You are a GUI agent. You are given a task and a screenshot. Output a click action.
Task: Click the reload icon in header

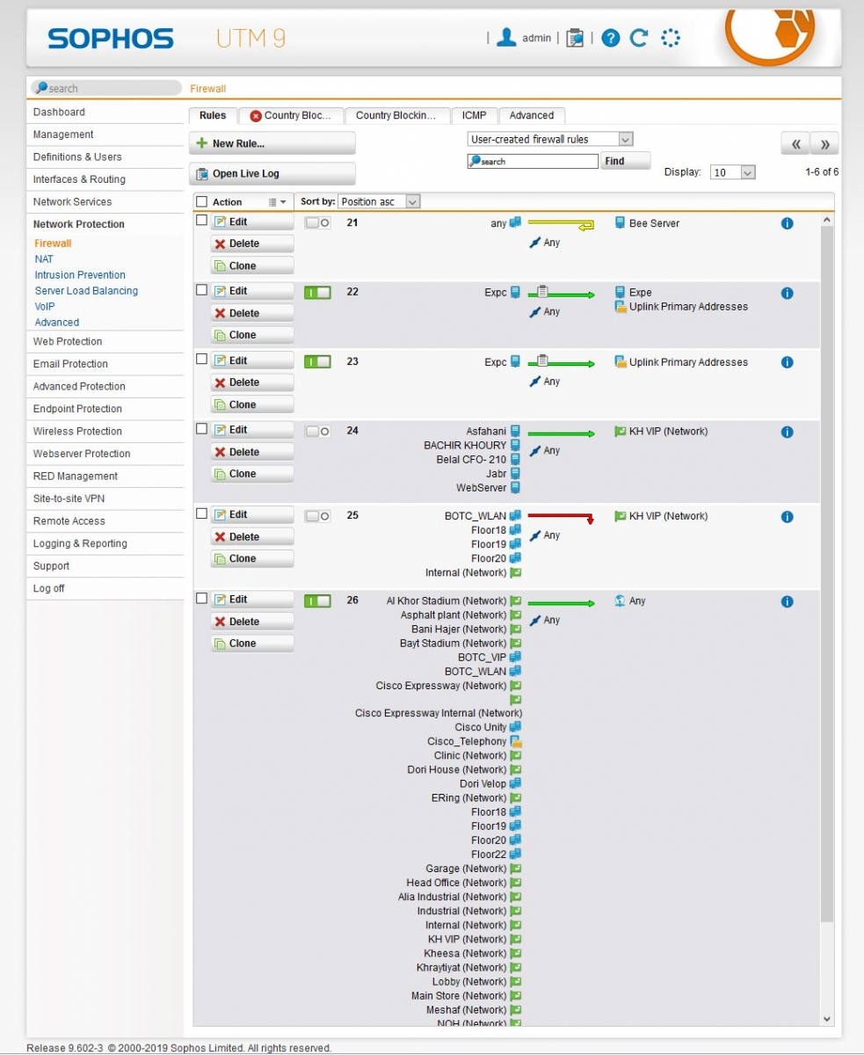pos(639,38)
